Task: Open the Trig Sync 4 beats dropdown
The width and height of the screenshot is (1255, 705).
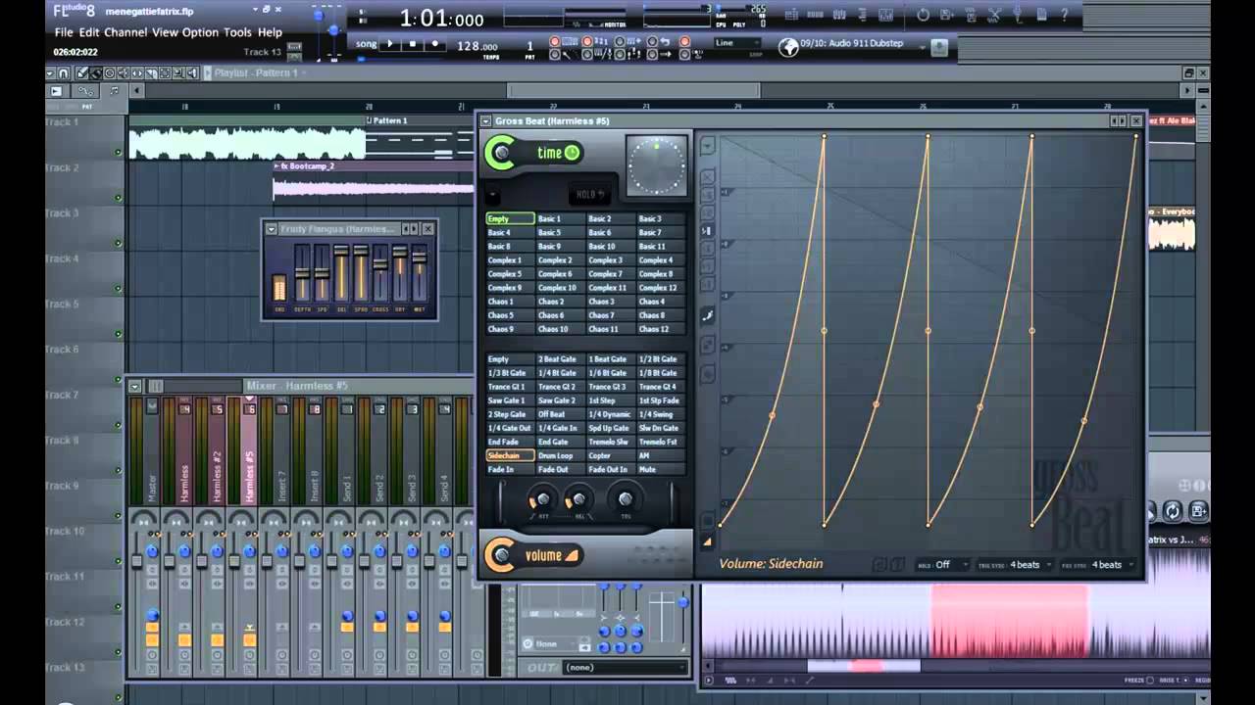Action: [x=1015, y=565]
